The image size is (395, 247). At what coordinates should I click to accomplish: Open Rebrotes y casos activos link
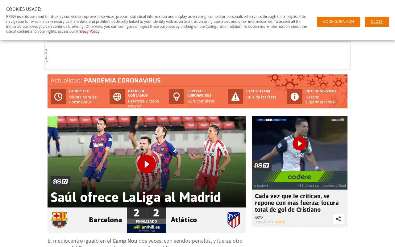[x=143, y=103]
